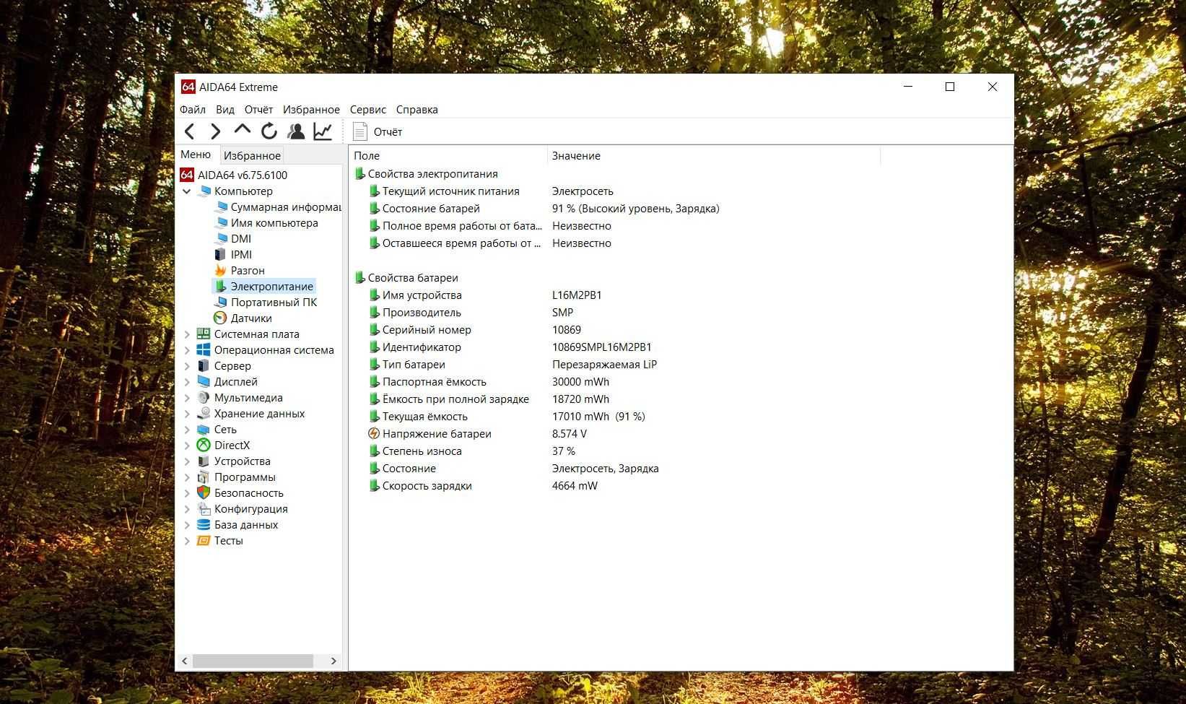The height and width of the screenshot is (704, 1186).
Task: Sort by the Значение column header
Action: coord(713,155)
